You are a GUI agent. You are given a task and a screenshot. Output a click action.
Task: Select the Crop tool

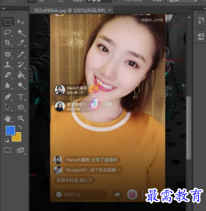coord(8,42)
